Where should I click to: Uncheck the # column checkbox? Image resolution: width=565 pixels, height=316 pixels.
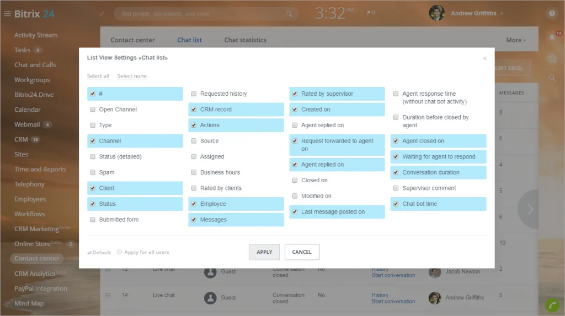[93, 94]
